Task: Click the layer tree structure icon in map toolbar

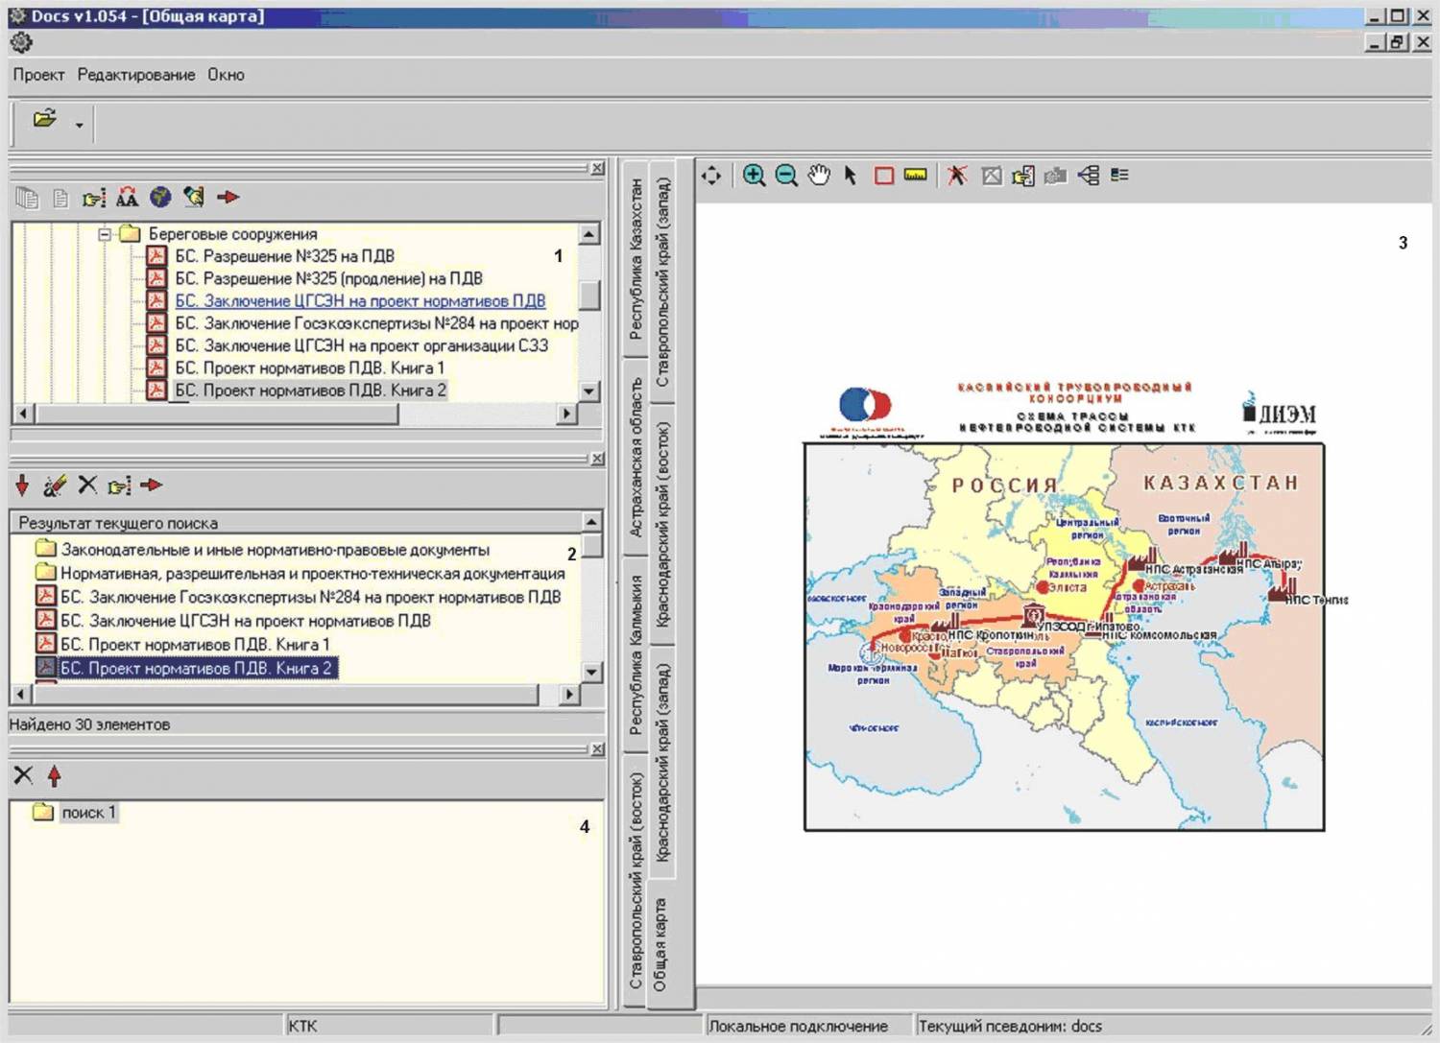Action: [1089, 176]
